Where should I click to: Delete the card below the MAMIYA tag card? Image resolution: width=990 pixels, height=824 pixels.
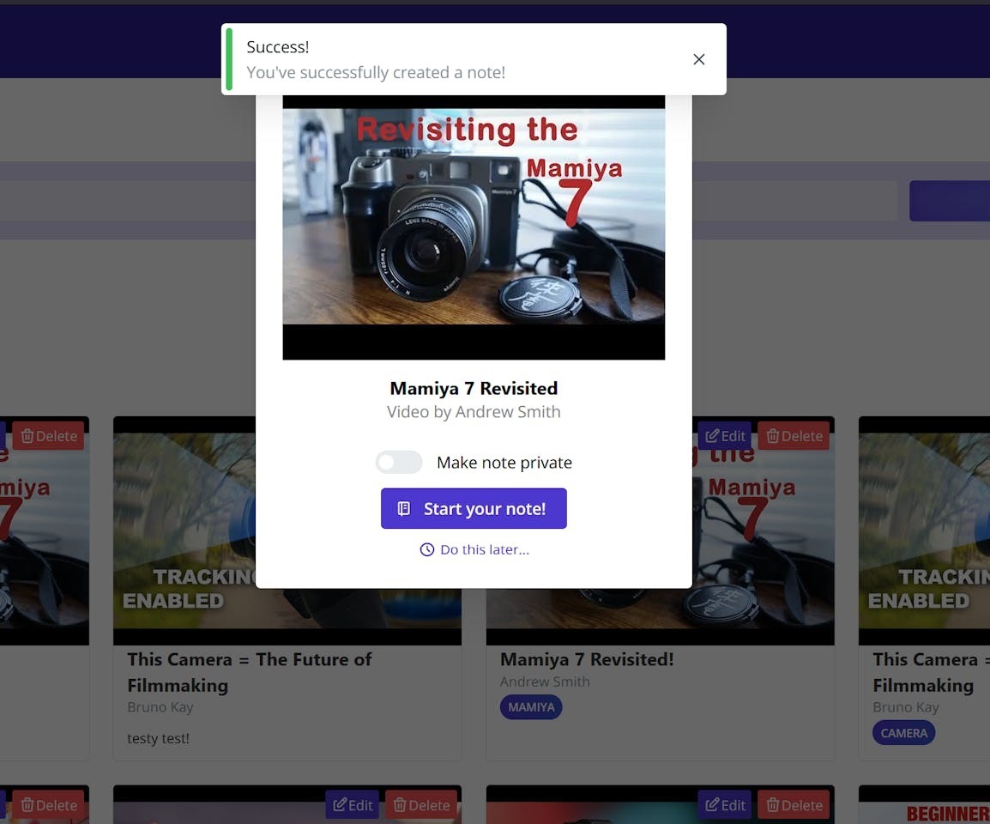click(x=794, y=804)
